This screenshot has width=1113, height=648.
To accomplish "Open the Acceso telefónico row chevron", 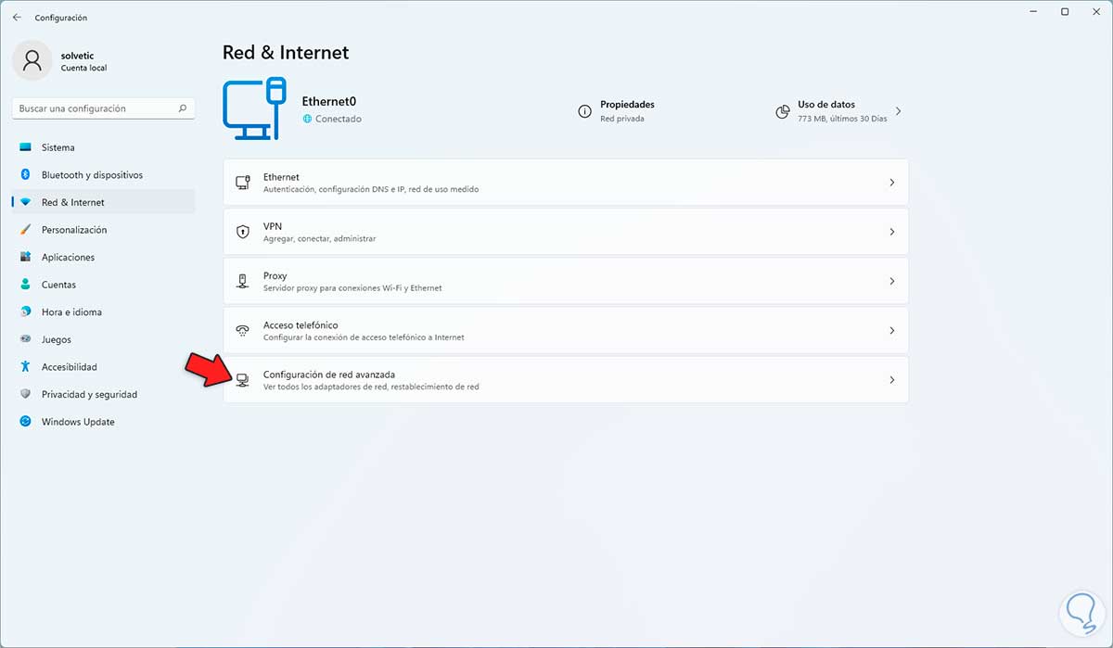I will pos(892,330).
